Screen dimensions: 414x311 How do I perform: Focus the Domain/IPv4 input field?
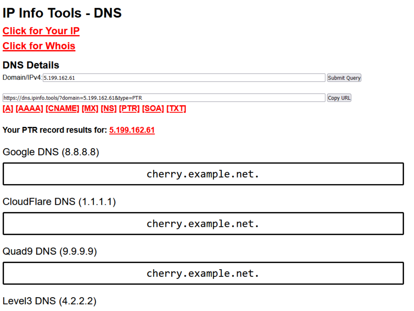184,78
